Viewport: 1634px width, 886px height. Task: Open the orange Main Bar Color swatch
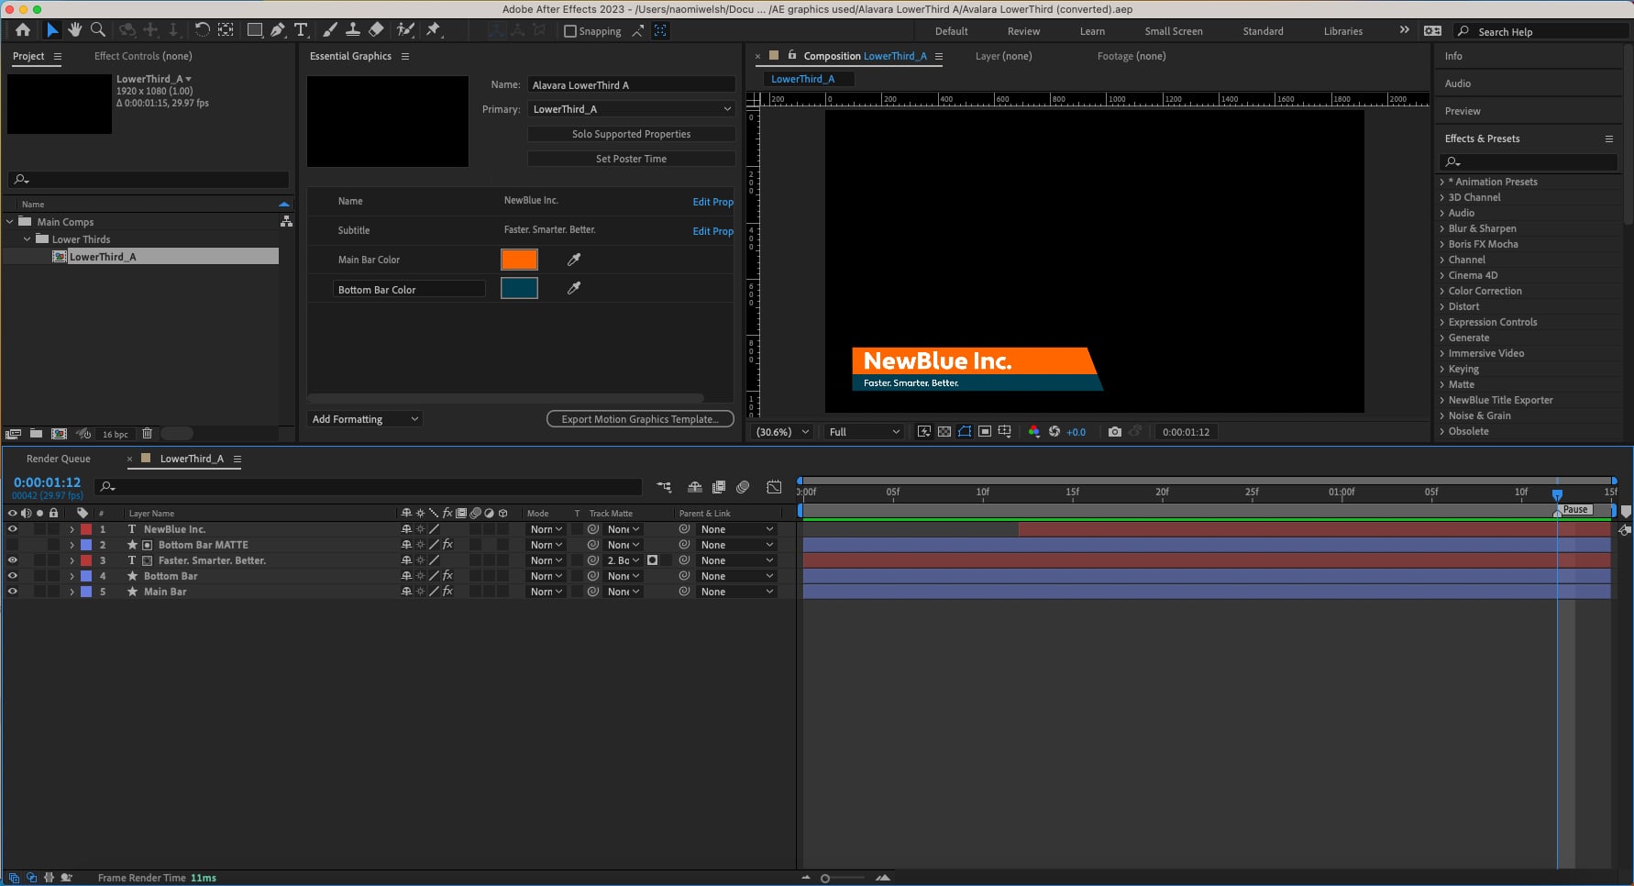click(x=519, y=260)
